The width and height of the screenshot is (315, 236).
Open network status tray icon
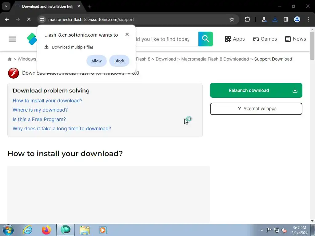click(x=277, y=230)
